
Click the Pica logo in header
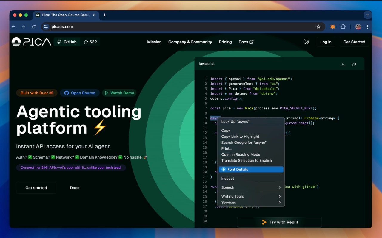(31, 42)
